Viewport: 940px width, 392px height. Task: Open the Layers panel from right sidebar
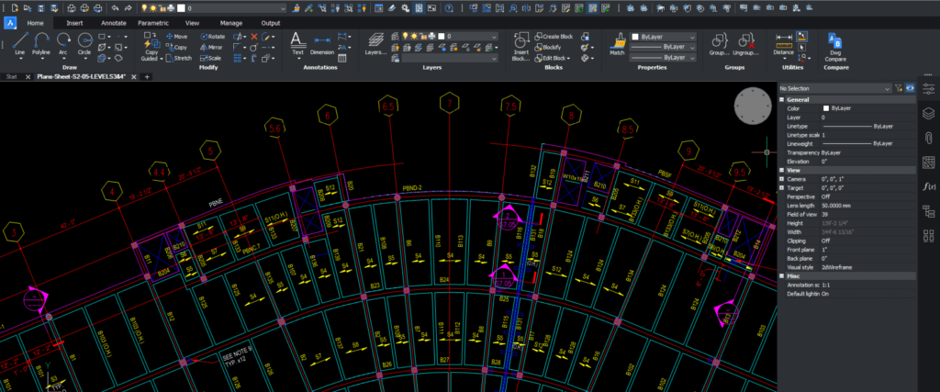[x=928, y=113]
